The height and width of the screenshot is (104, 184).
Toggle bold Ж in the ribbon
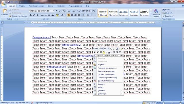(x=30, y=15)
